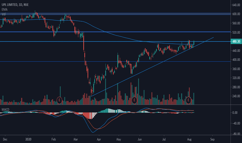Viewport: 242px width, 143px height.
Task: Click the current price tag 480.30
Action: [236, 41]
